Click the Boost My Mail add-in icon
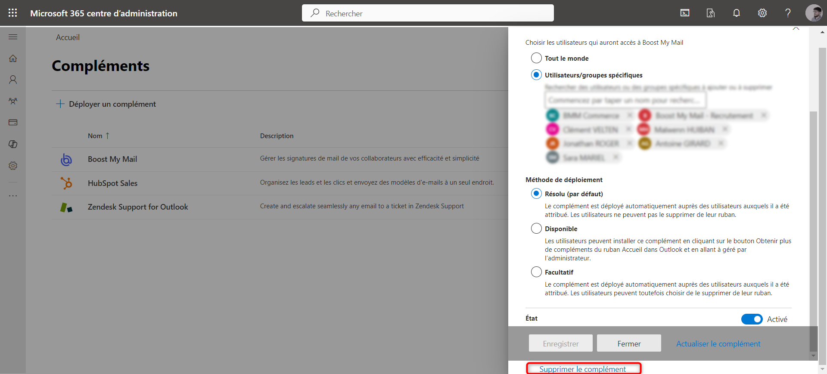 point(66,159)
